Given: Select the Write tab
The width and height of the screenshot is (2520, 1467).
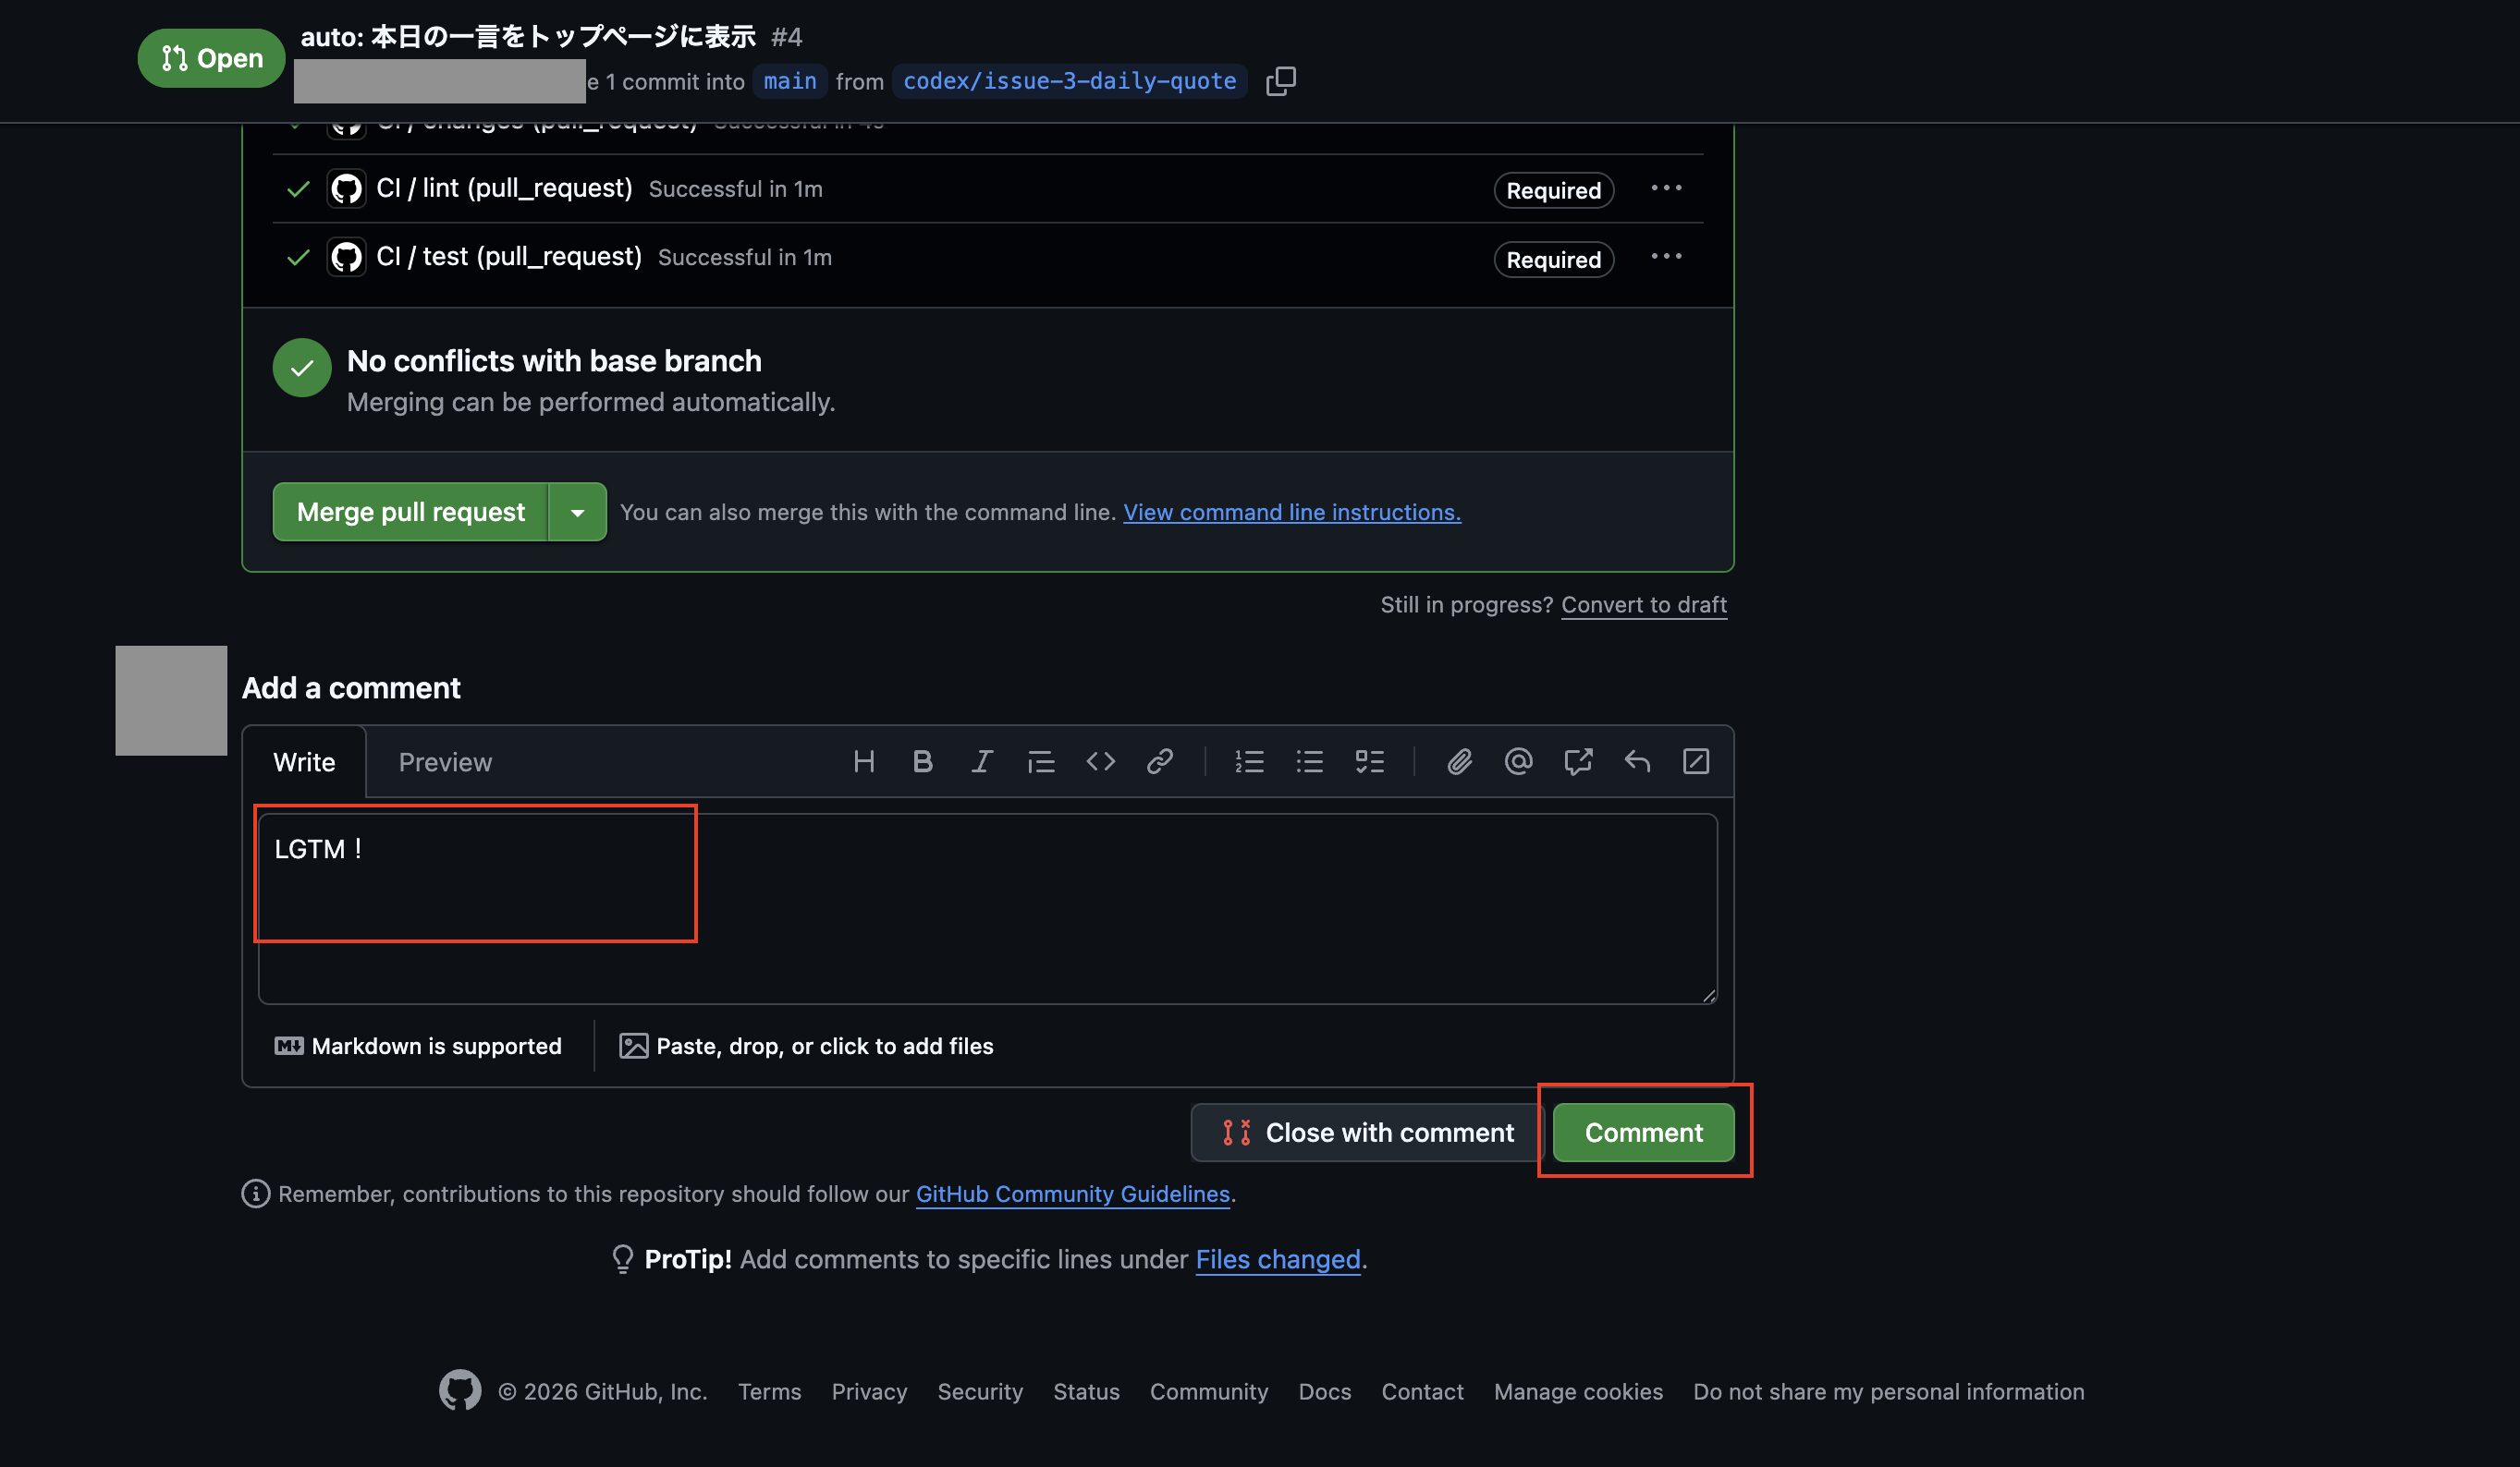Looking at the screenshot, I should click(304, 762).
